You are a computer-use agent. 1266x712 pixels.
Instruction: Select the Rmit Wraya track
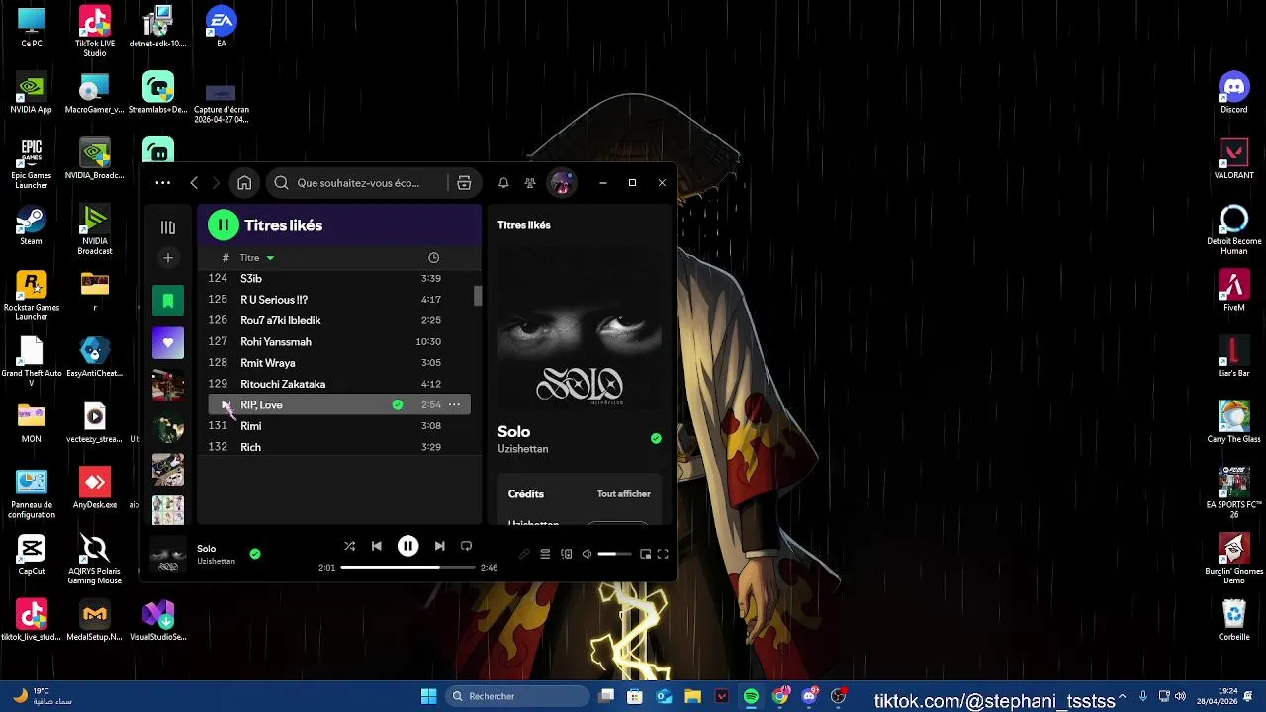339,363
